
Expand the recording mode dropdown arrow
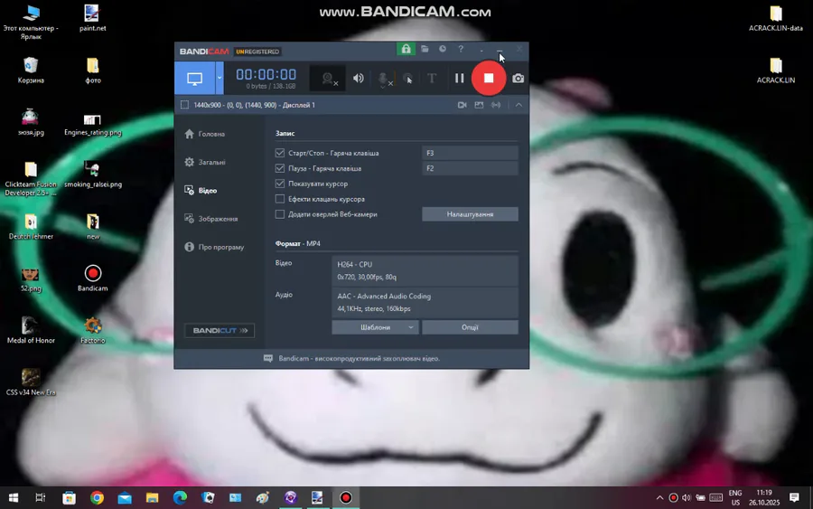pyautogui.click(x=220, y=79)
